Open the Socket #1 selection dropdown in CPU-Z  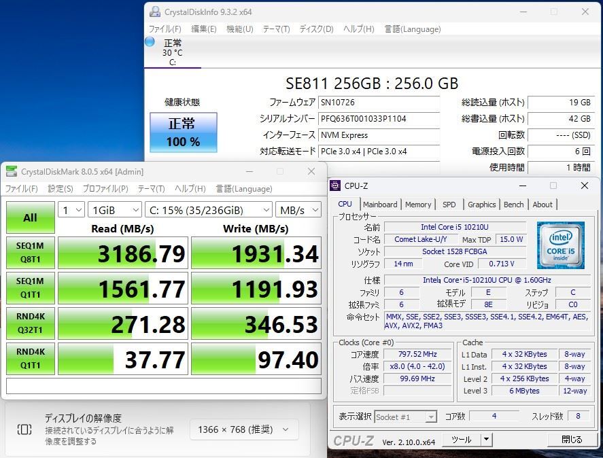point(405,417)
